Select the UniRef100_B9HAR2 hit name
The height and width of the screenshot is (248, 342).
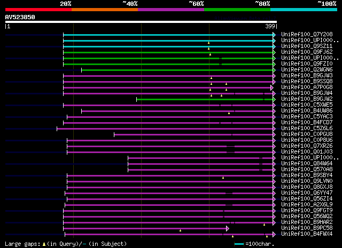click(307, 222)
